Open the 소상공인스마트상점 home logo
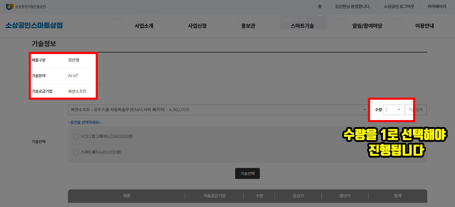This screenshot has width=455, height=207. [34, 25]
